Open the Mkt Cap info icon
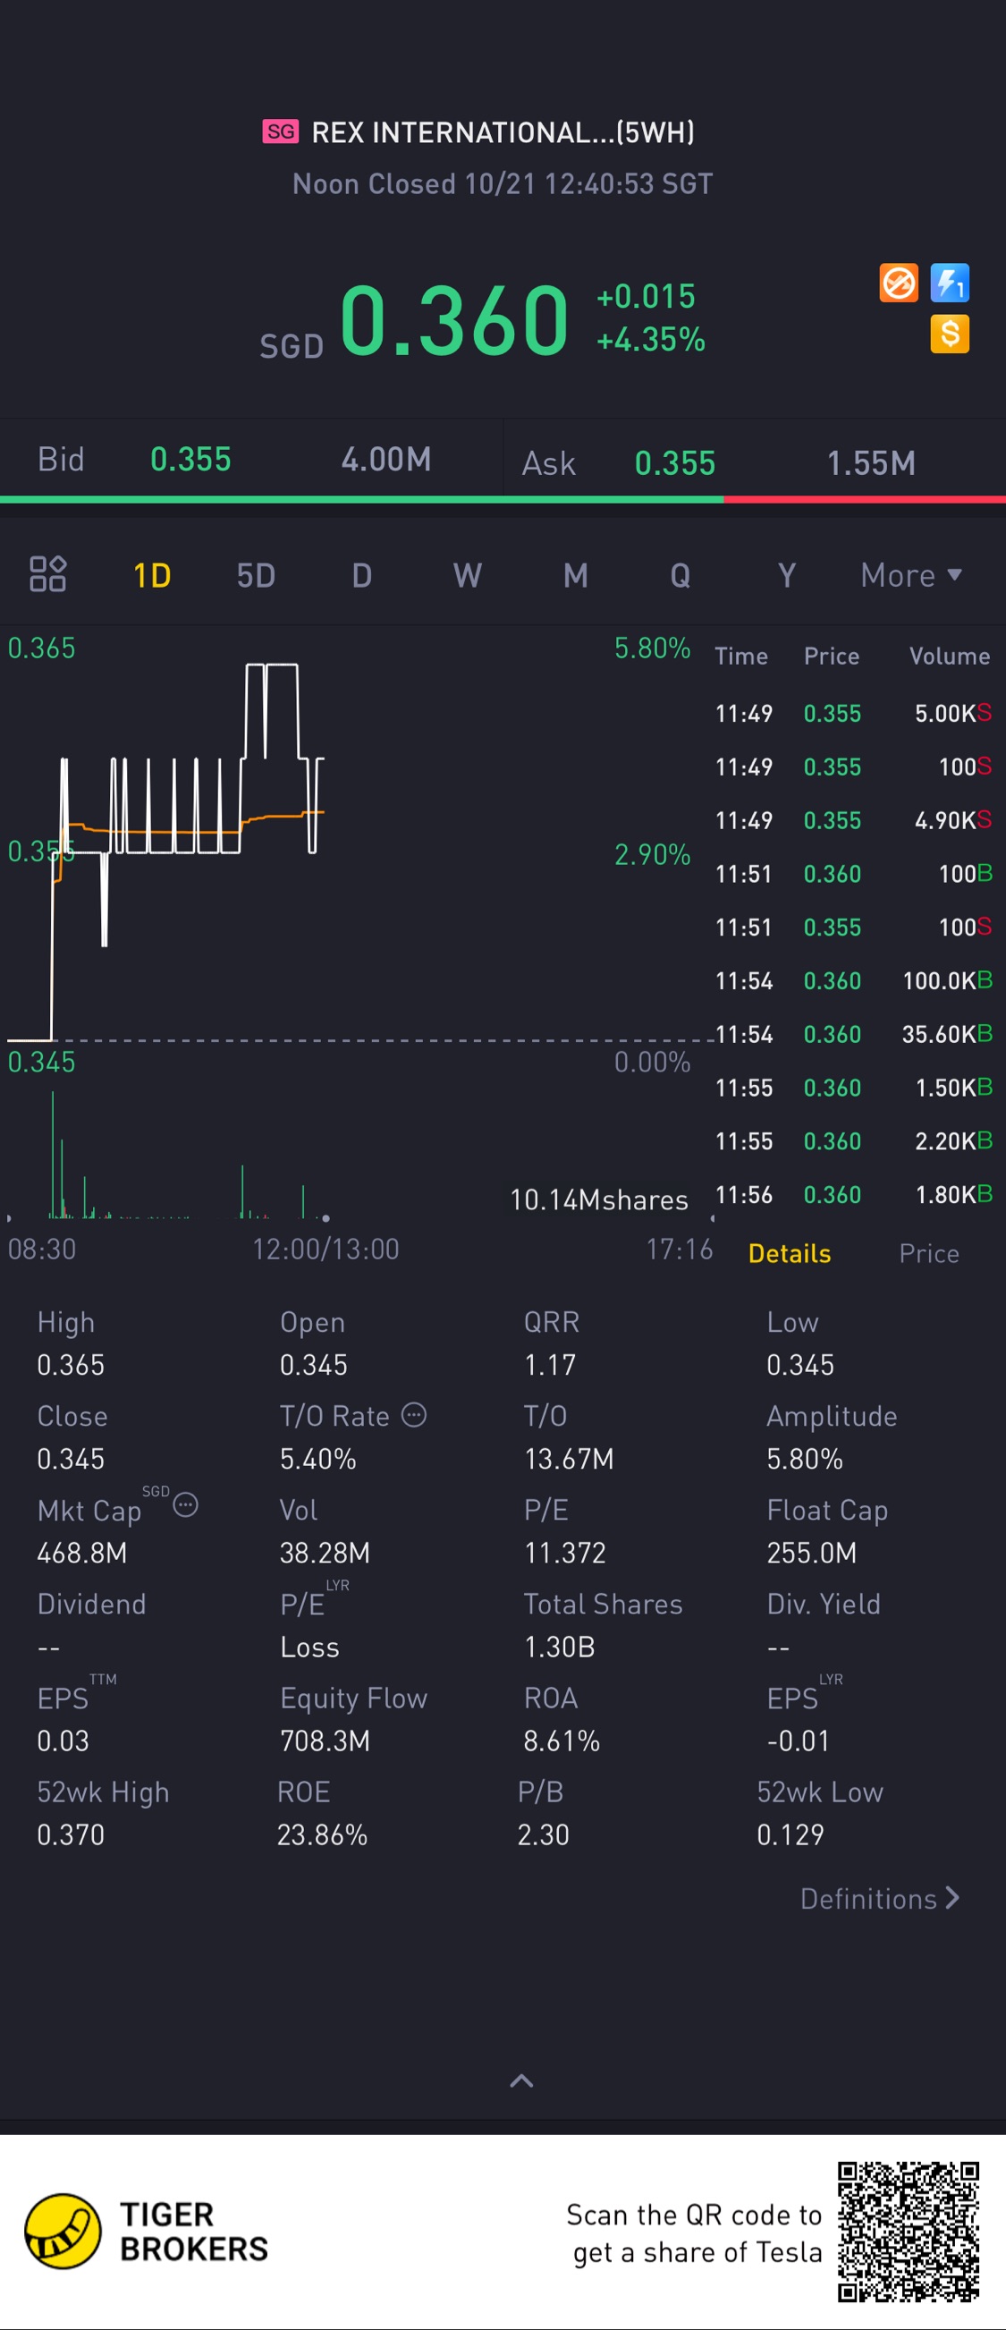Viewport: 1006px width, 2330px height. tap(185, 1505)
